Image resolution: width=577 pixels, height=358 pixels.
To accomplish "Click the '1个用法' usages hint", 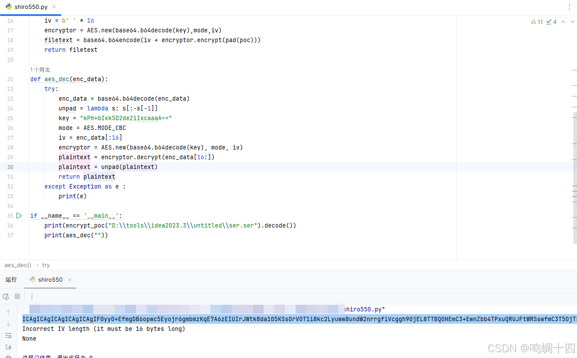I will pos(40,70).
